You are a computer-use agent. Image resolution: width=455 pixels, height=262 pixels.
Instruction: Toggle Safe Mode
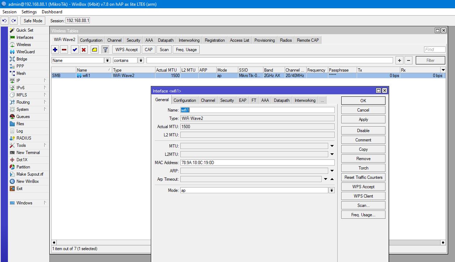point(32,21)
